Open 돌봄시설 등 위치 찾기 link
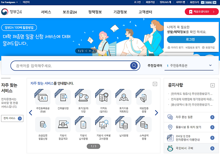Viewport: 220px width, 155px height. tap(191, 127)
